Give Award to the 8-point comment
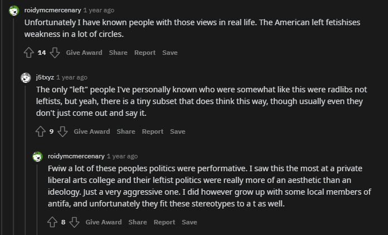Viewport: 388px width, 235px height. click(x=104, y=222)
